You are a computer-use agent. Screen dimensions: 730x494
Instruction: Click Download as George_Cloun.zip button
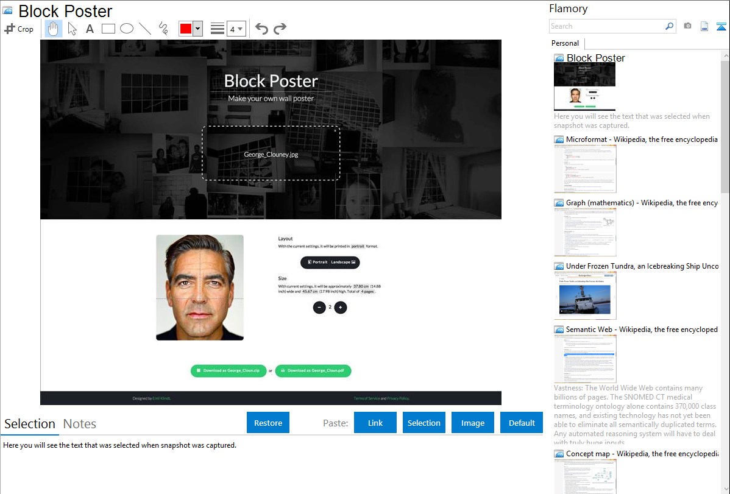228,370
